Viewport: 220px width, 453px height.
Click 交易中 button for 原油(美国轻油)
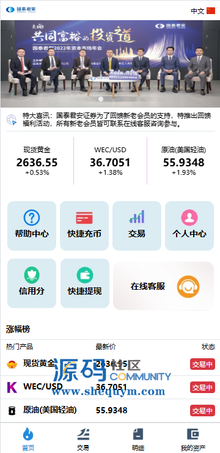(x=202, y=410)
